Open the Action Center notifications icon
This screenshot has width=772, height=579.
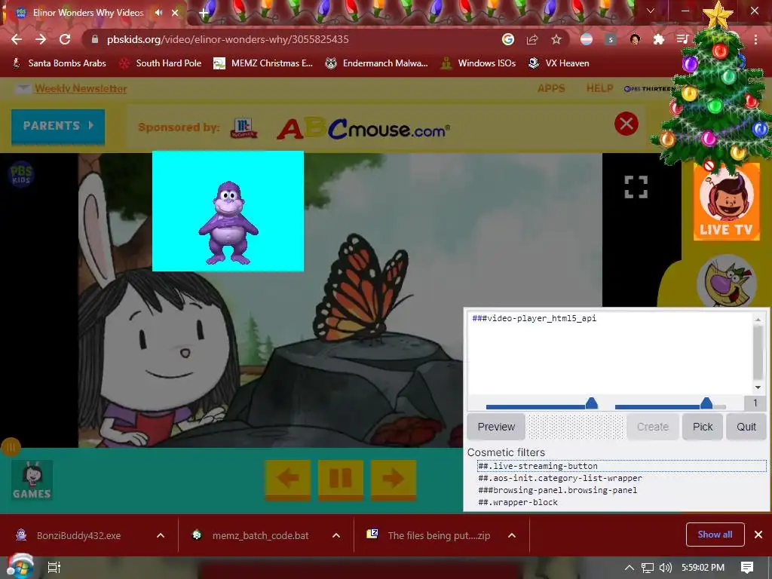(x=746, y=568)
